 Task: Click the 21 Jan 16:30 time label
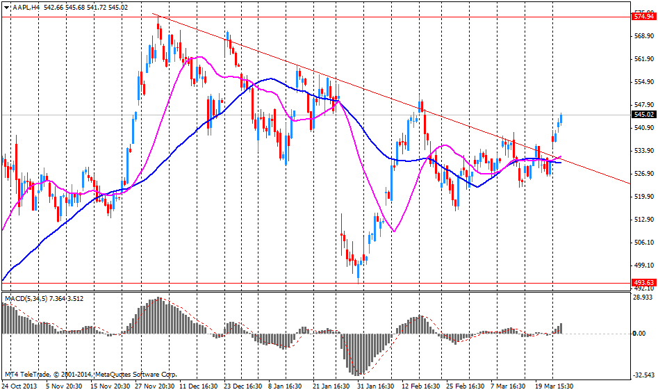click(x=331, y=386)
